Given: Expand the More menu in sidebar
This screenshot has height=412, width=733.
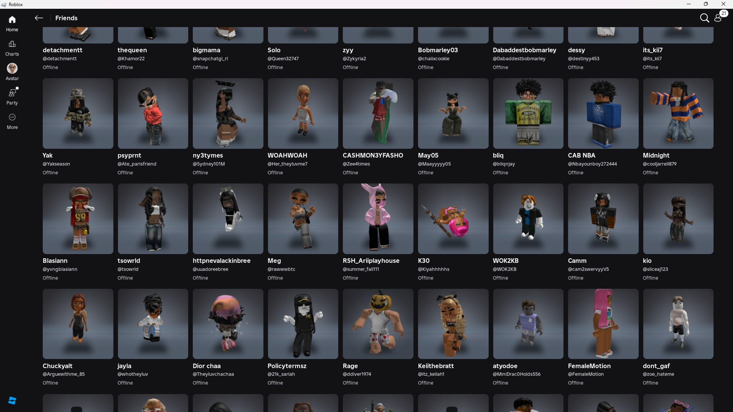Looking at the screenshot, I should pos(12,121).
